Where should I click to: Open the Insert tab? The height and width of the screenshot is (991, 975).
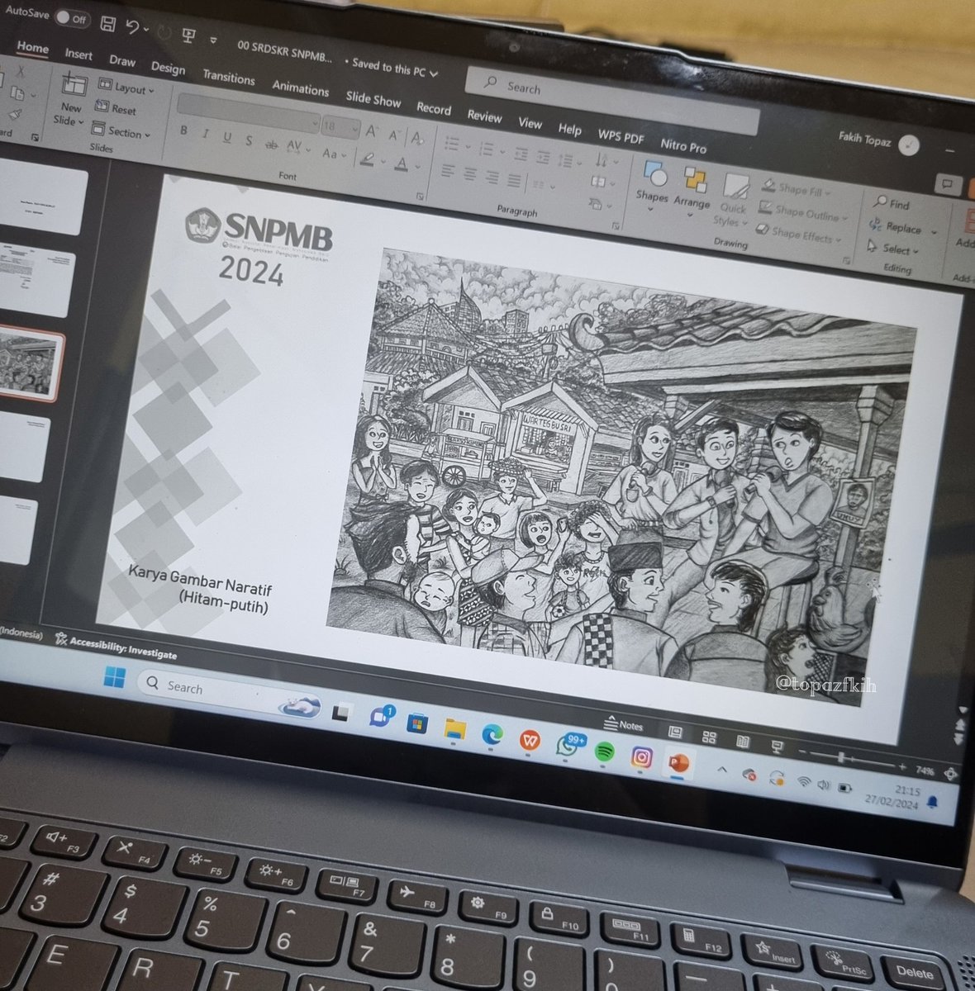click(79, 54)
